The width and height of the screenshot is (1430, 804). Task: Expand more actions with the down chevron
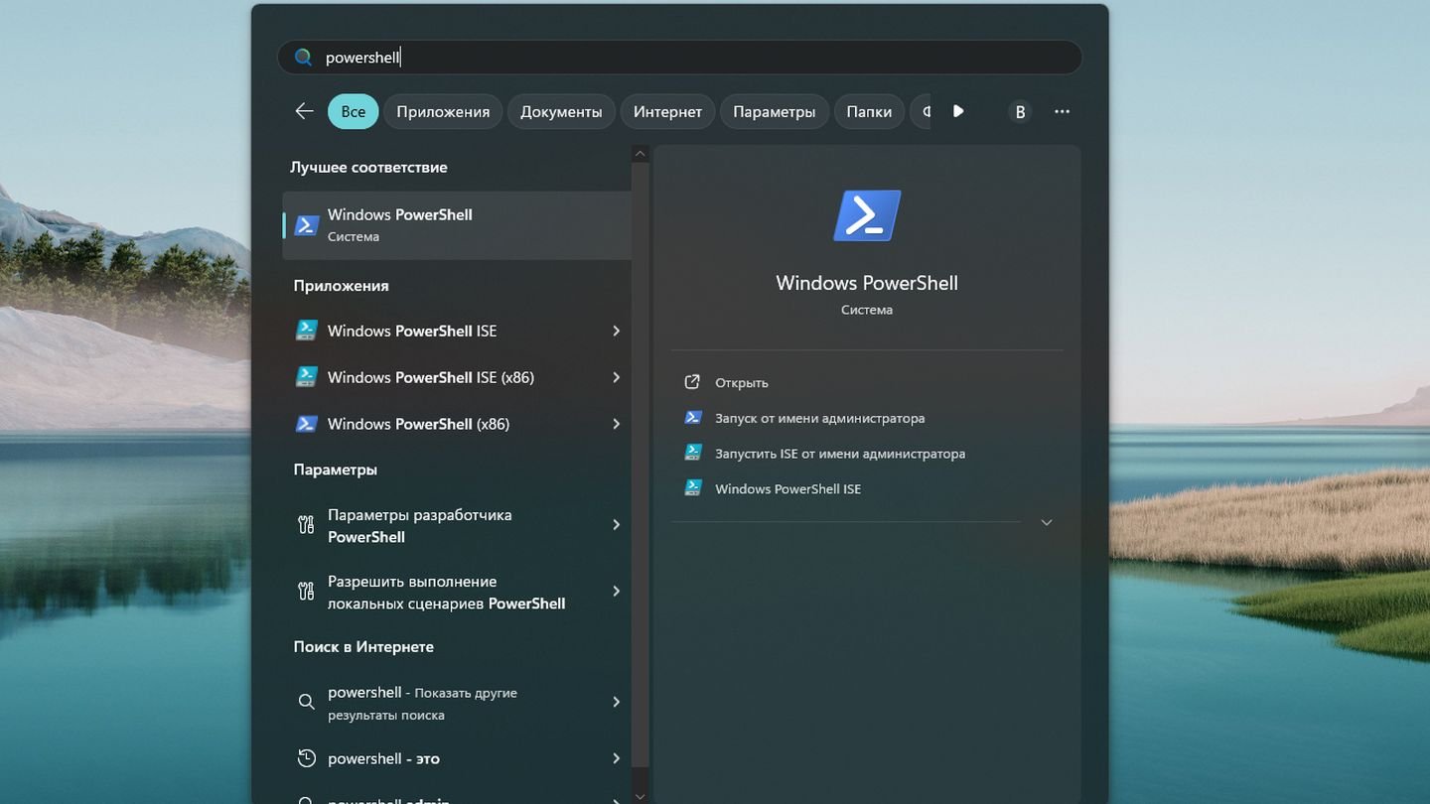(1046, 522)
